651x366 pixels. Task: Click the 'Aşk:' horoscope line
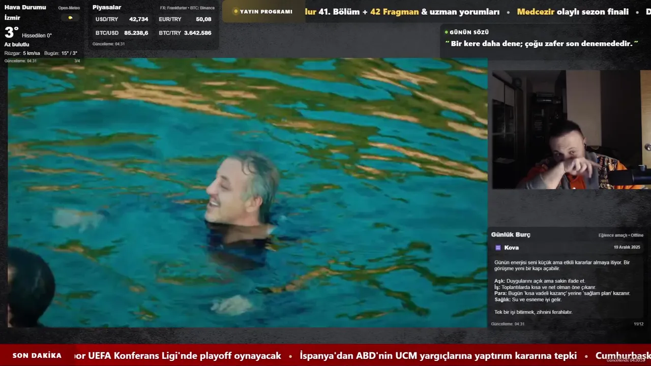[x=540, y=281]
